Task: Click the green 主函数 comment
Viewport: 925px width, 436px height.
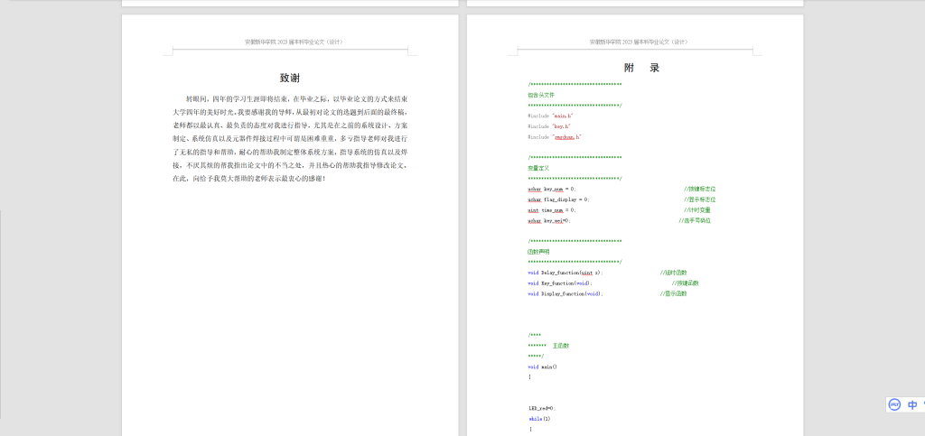Action: click(560, 345)
